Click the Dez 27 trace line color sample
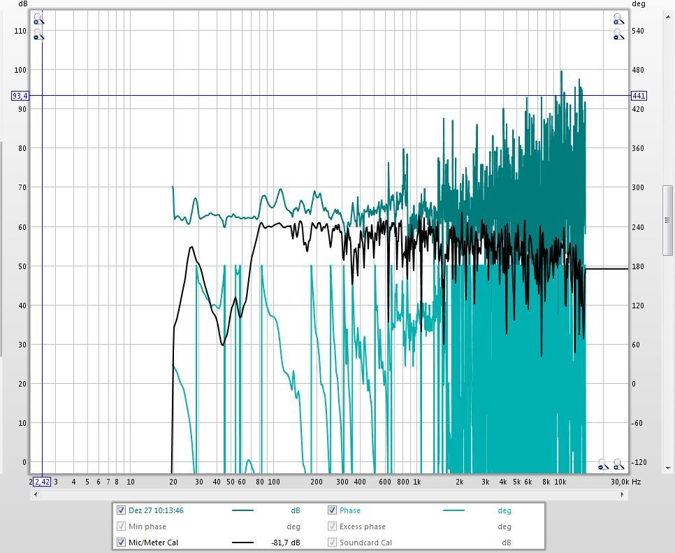The image size is (675, 553). (242, 511)
